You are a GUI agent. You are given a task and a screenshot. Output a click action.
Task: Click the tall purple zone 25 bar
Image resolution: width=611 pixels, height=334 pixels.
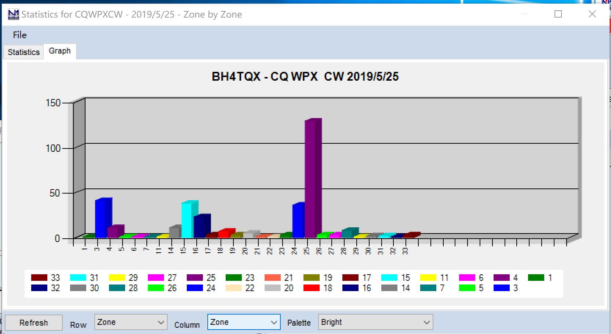pyautogui.click(x=313, y=178)
